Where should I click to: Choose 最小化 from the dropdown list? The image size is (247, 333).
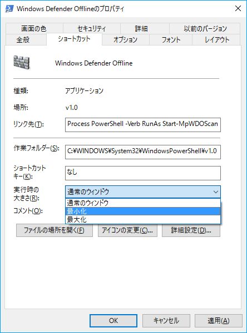(143, 211)
